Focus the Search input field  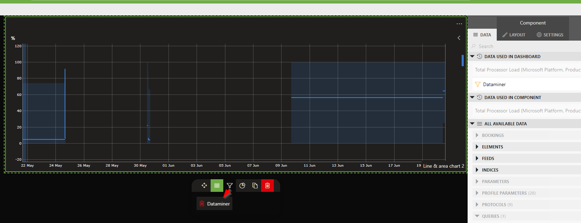click(x=525, y=46)
